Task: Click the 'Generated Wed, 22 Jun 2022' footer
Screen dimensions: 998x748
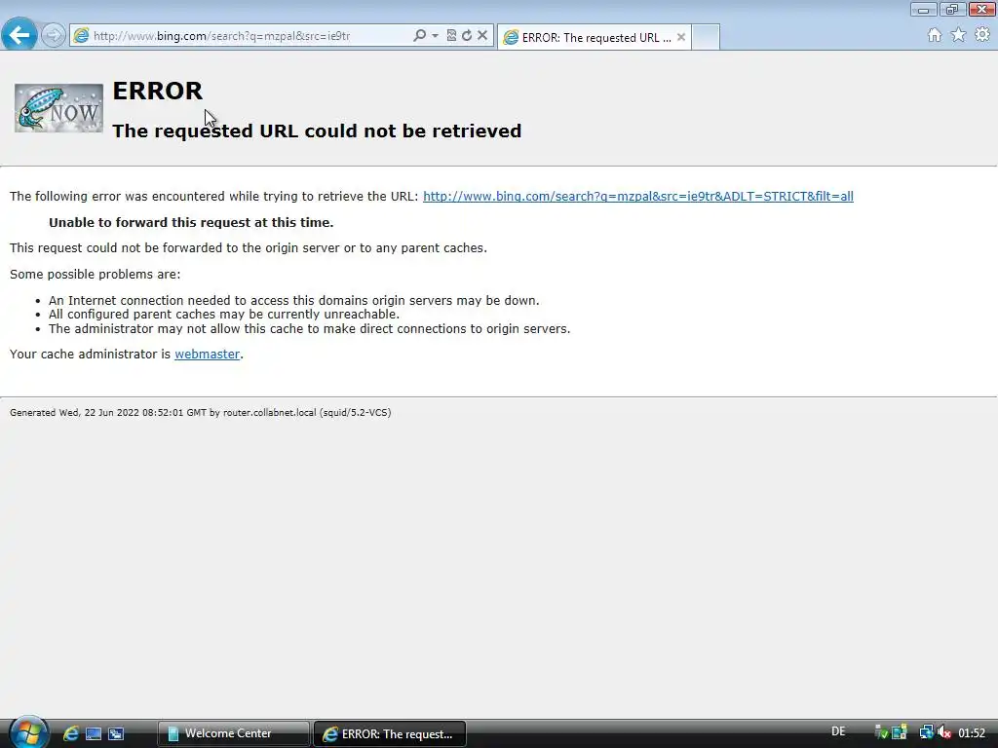Action: click(201, 412)
